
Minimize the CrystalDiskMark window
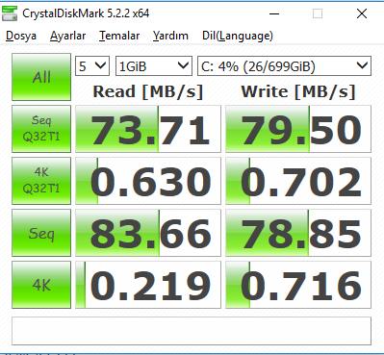(274, 13)
